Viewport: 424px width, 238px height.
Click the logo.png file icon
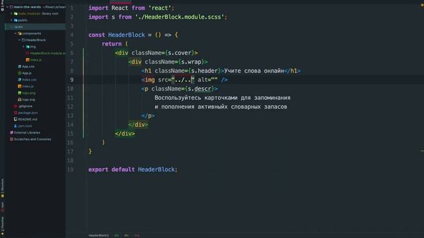[20, 93]
